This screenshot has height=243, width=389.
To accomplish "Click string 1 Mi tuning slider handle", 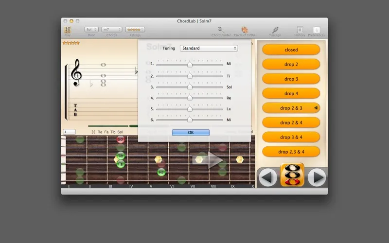I will tap(190, 64).
